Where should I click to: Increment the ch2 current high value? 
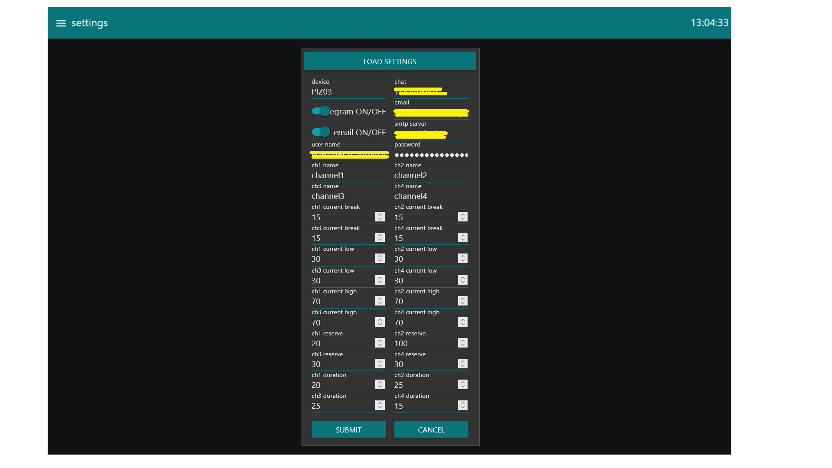pos(462,298)
